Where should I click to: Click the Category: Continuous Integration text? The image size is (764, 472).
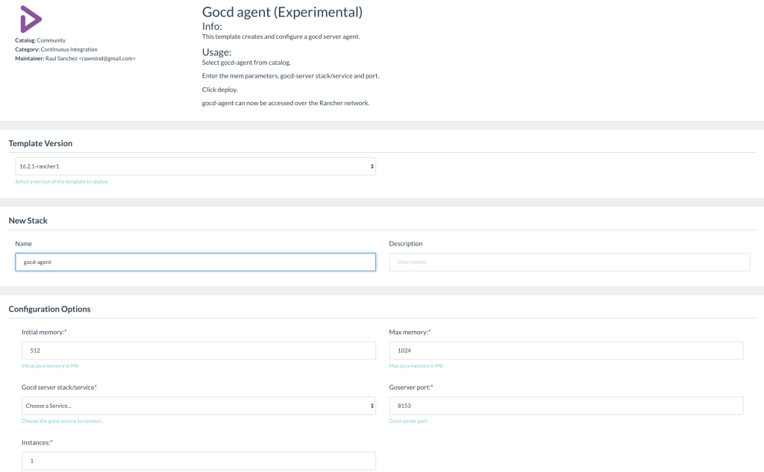pos(56,49)
